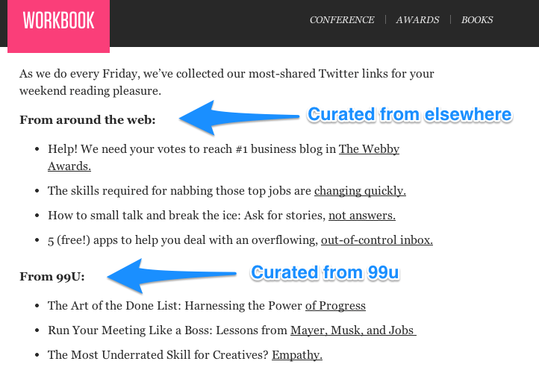Open the BOOKS menu item
539x376 pixels.
tap(477, 20)
